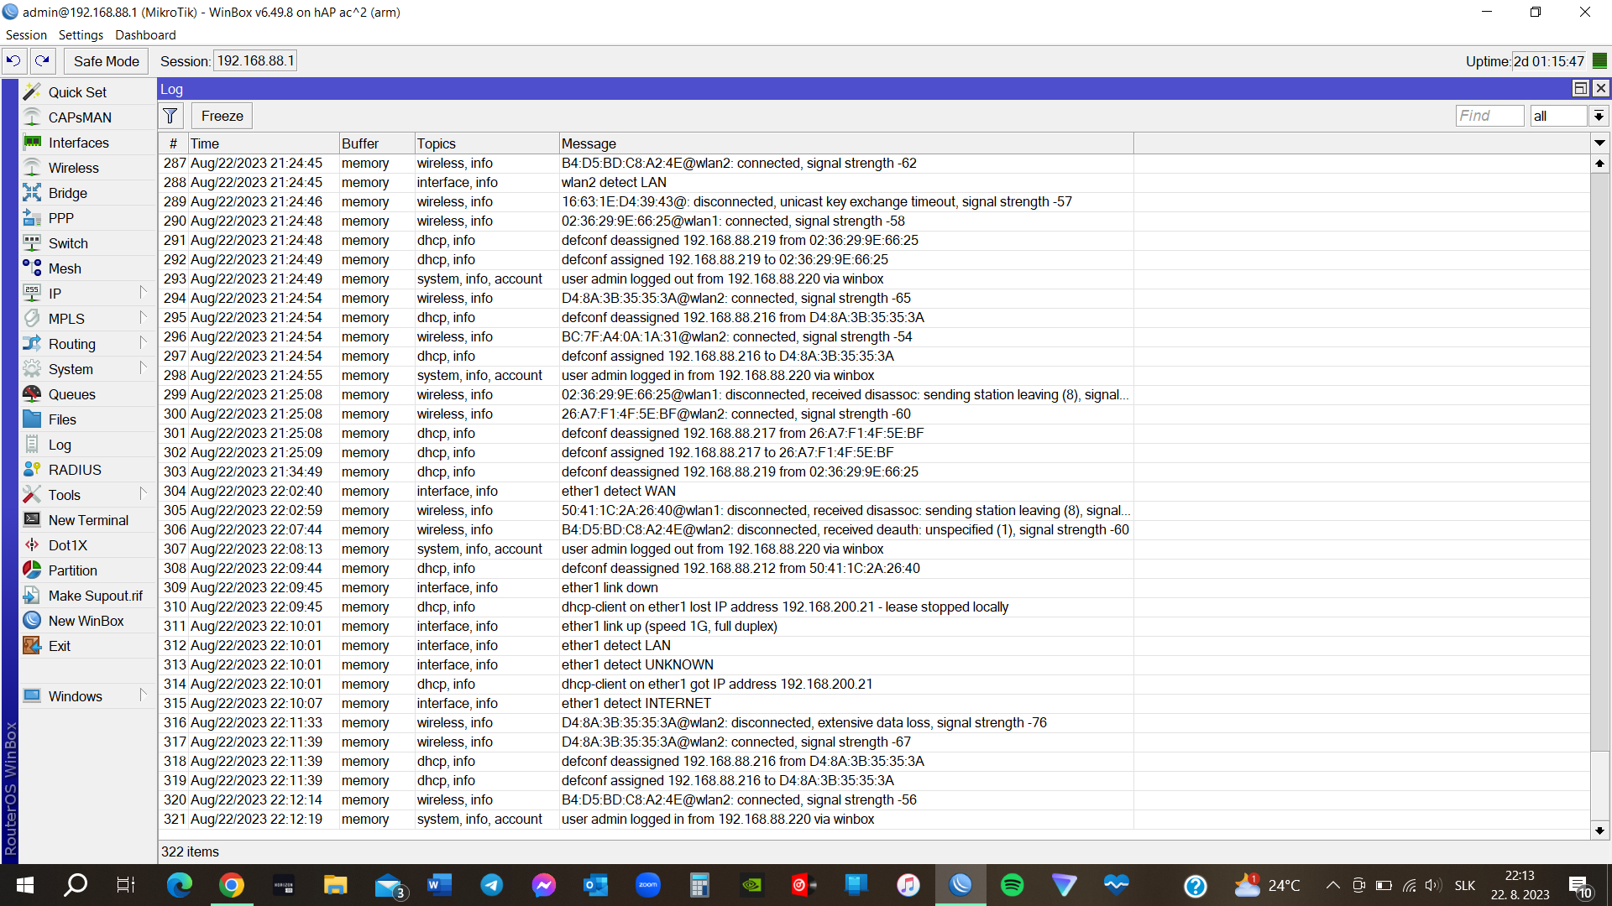Click the redo arrow icon
1612x906 pixels.
[x=43, y=60]
